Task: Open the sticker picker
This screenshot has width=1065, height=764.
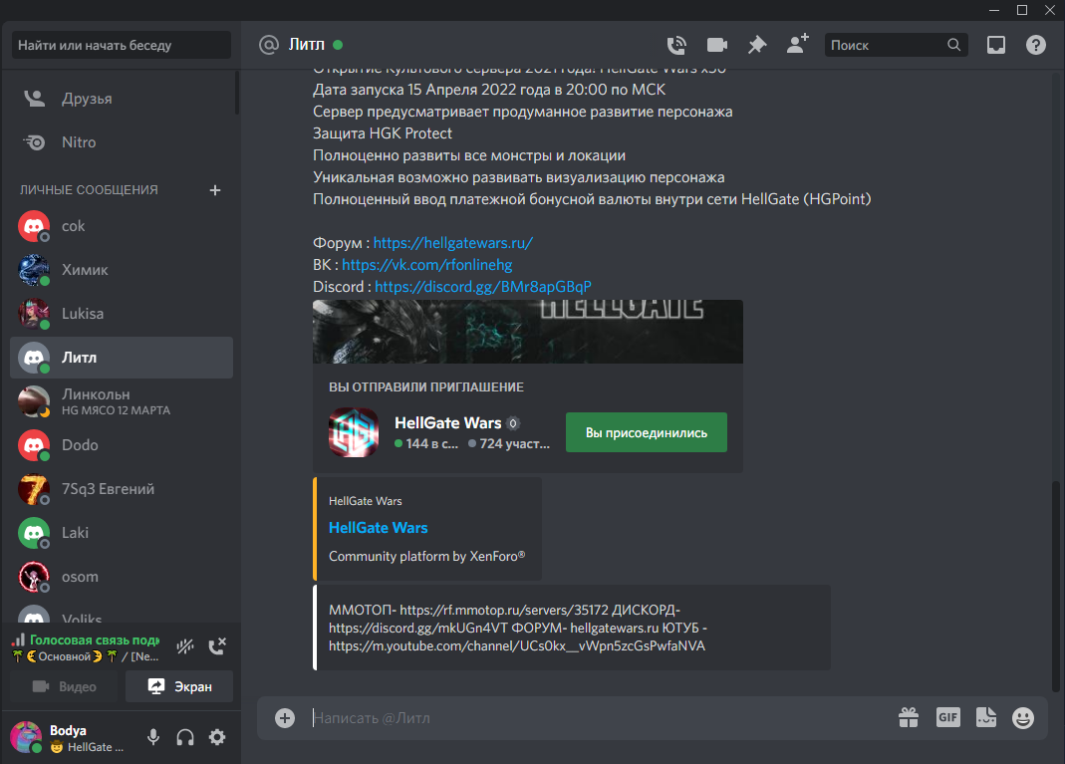Action: (x=985, y=717)
